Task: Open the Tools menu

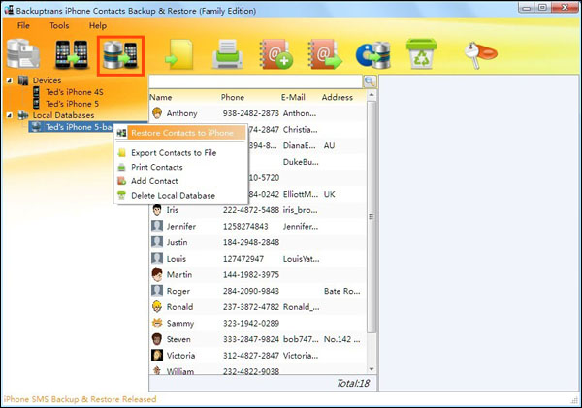Action: (59, 25)
